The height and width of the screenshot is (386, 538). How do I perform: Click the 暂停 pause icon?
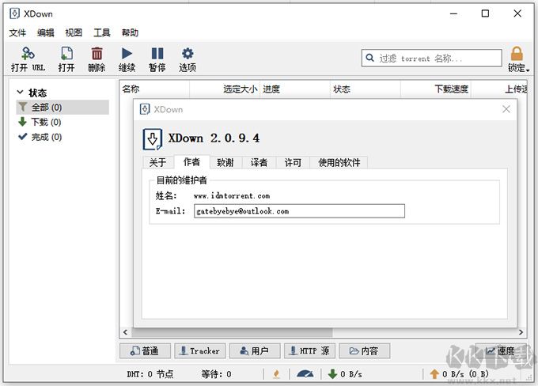coord(157,55)
